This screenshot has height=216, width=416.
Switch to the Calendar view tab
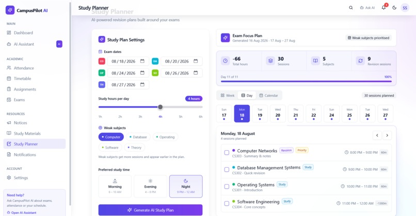tap(268, 96)
